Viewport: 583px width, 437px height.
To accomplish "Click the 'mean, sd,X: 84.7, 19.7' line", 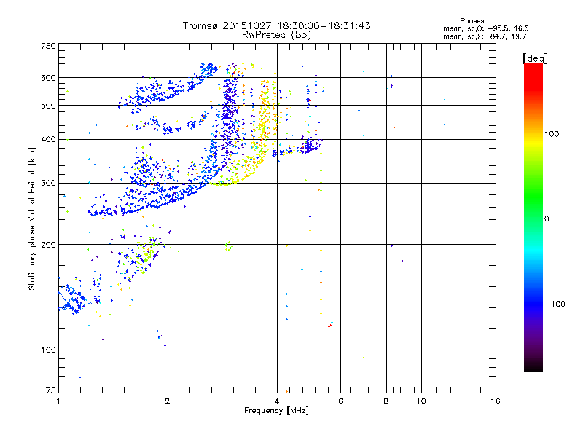I will (x=485, y=36).
